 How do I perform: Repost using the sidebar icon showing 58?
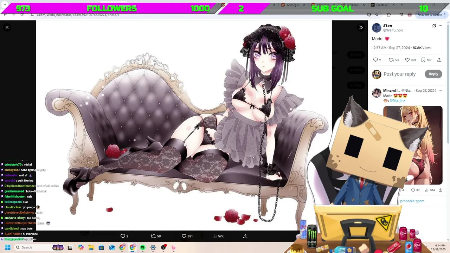point(391,60)
